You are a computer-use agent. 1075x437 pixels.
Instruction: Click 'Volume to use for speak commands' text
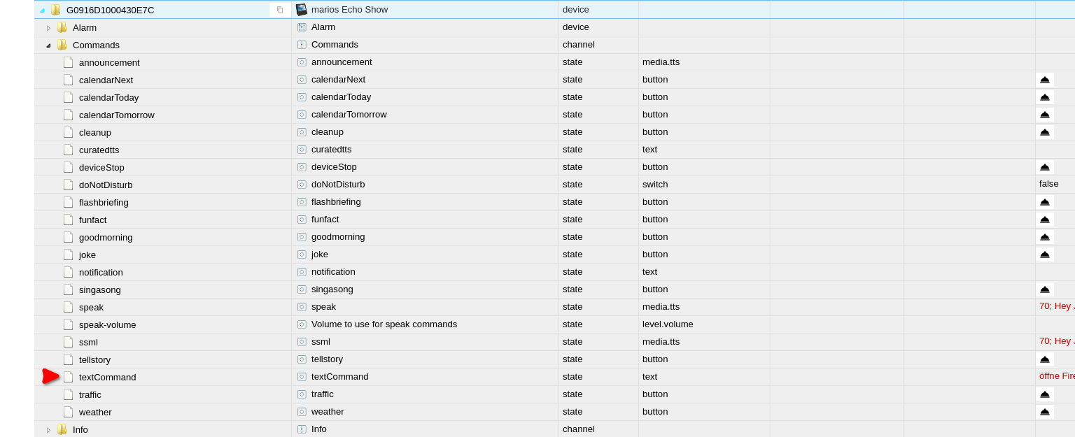point(384,324)
